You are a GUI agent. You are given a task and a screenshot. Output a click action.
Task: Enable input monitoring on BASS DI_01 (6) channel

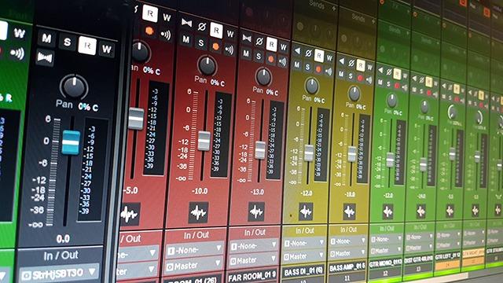coord(329,71)
